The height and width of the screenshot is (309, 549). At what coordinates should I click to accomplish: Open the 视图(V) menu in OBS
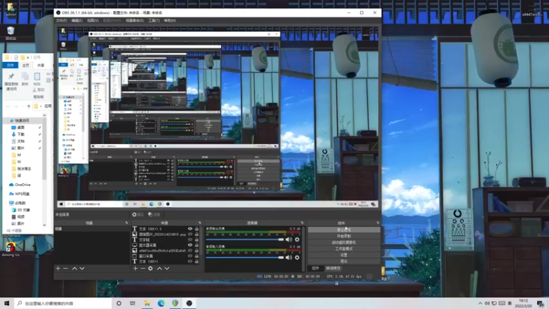(x=93, y=21)
